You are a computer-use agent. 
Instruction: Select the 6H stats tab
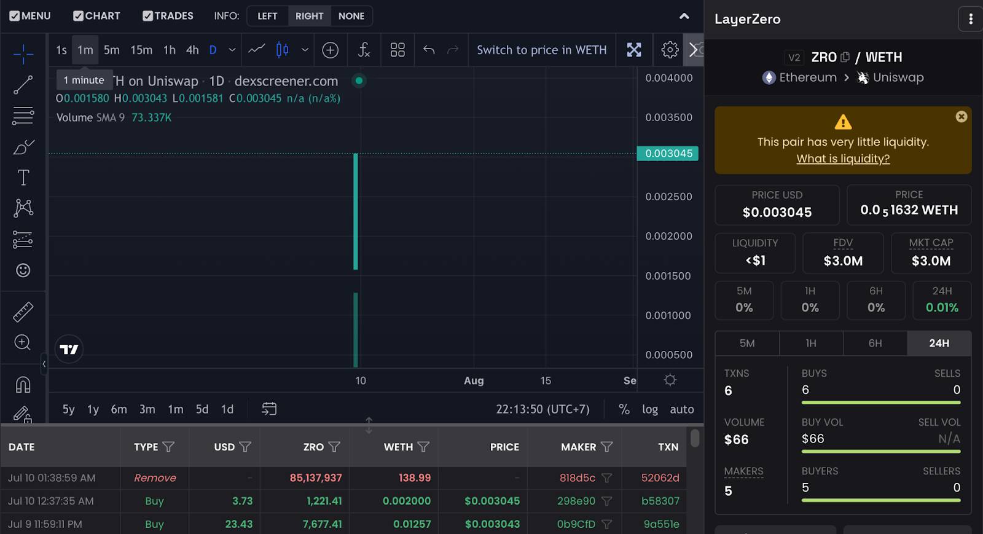click(x=875, y=344)
